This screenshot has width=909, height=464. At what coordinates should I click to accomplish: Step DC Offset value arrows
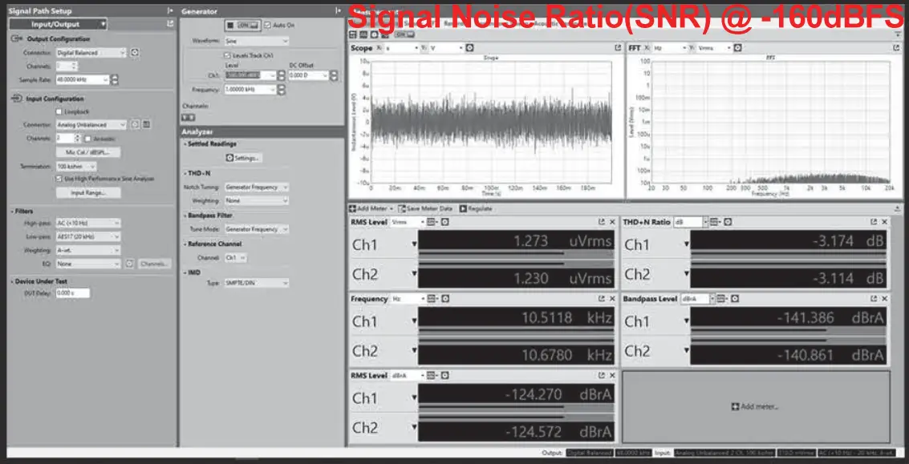click(x=334, y=76)
